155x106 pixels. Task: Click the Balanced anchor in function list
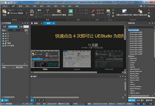coord(133,58)
